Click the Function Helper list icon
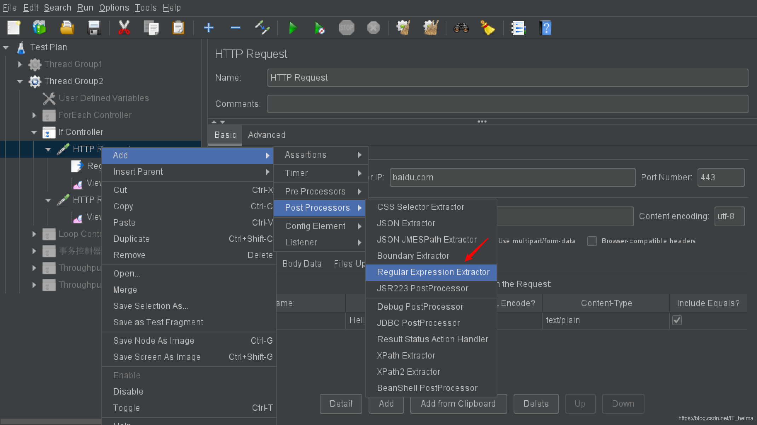The image size is (757, 425). [x=518, y=28]
